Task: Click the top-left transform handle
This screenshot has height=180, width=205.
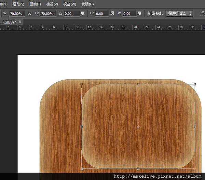Action: [x=82, y=84]
